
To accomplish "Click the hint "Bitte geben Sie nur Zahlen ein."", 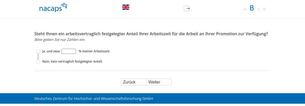I will click(x=60, y=40).
